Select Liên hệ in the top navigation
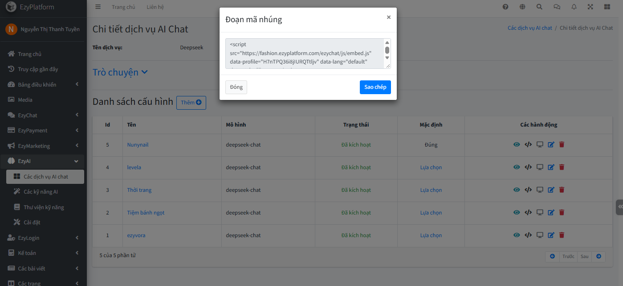The image size is (623, 286). click(x=155, y=7)
